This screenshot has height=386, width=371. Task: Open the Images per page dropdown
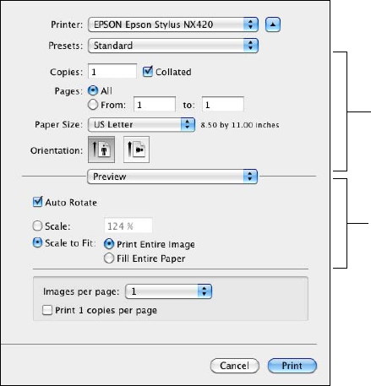pos(168,291)
